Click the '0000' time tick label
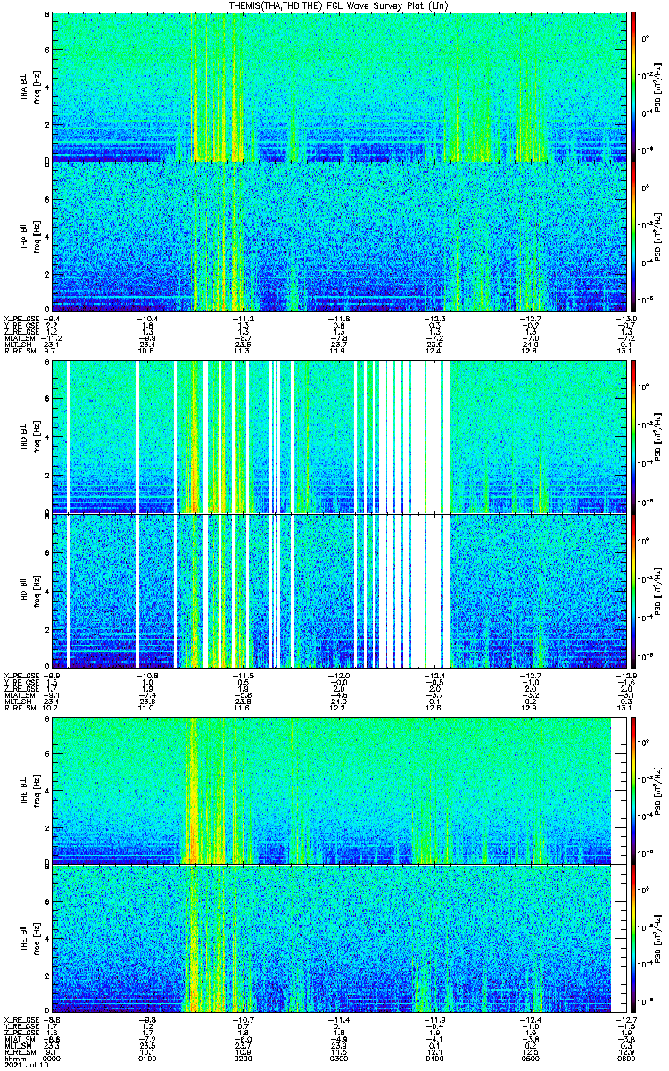669x1071 pixels. point(52,1058)
